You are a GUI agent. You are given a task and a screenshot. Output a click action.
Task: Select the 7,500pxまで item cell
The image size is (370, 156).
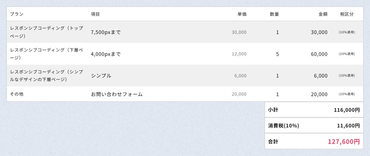(x=106, y=32)
